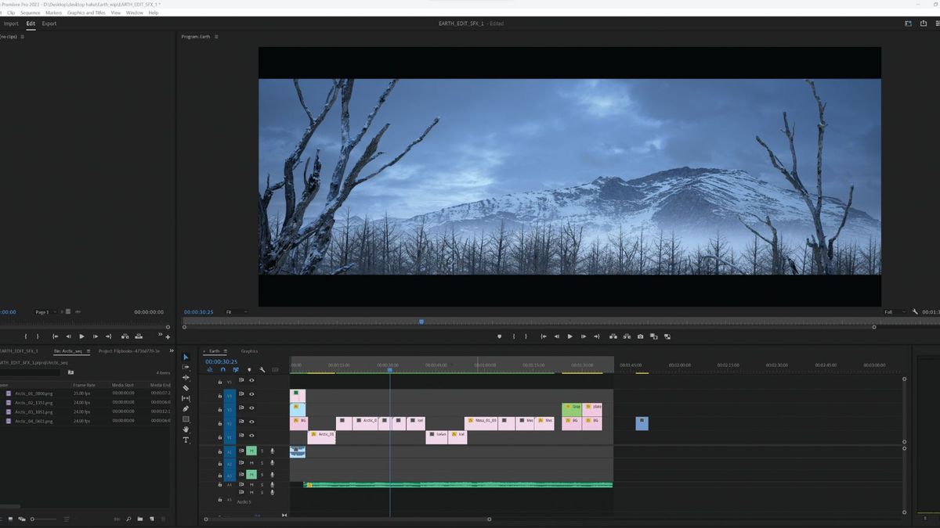Mute audio track A1
The width and height of the screenshot is (940, 528).
tap(251, 451)
